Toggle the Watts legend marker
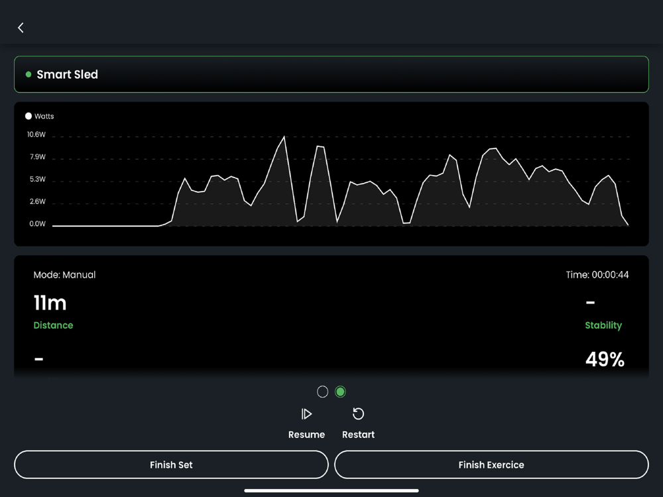This screenshot has width=663, height=497. 29,116
